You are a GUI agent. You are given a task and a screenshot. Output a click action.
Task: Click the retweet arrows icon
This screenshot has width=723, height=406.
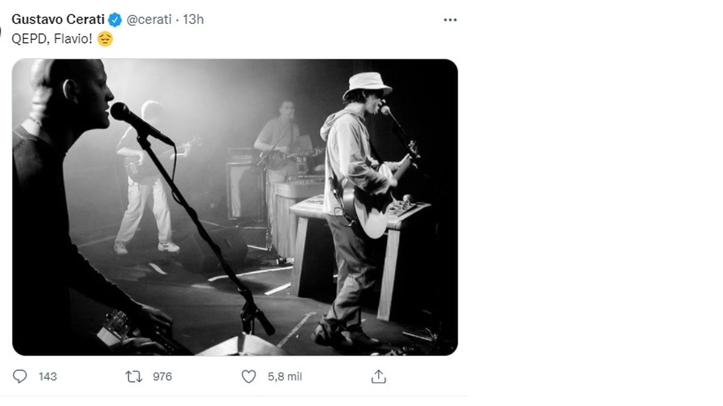coord(134,377)
